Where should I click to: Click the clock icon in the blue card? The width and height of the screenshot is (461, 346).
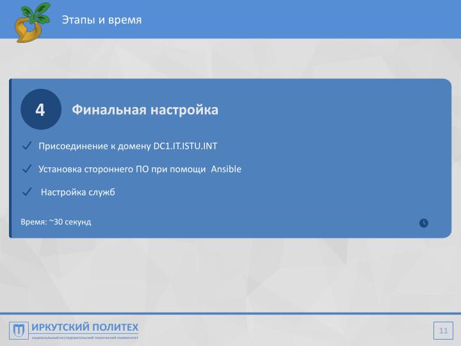pyautogui.click(x=423, y=223)
